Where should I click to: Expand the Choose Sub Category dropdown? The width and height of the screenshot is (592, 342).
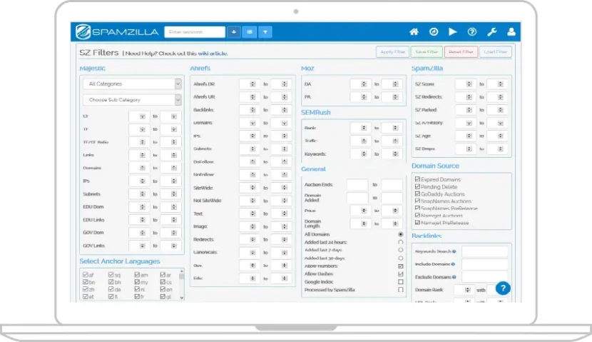[x=132, y=100]
